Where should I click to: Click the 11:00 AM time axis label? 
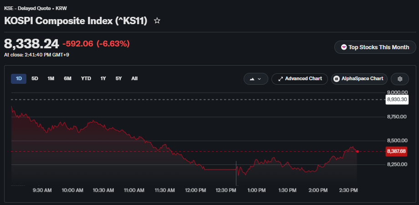click(x=134, y=190)
